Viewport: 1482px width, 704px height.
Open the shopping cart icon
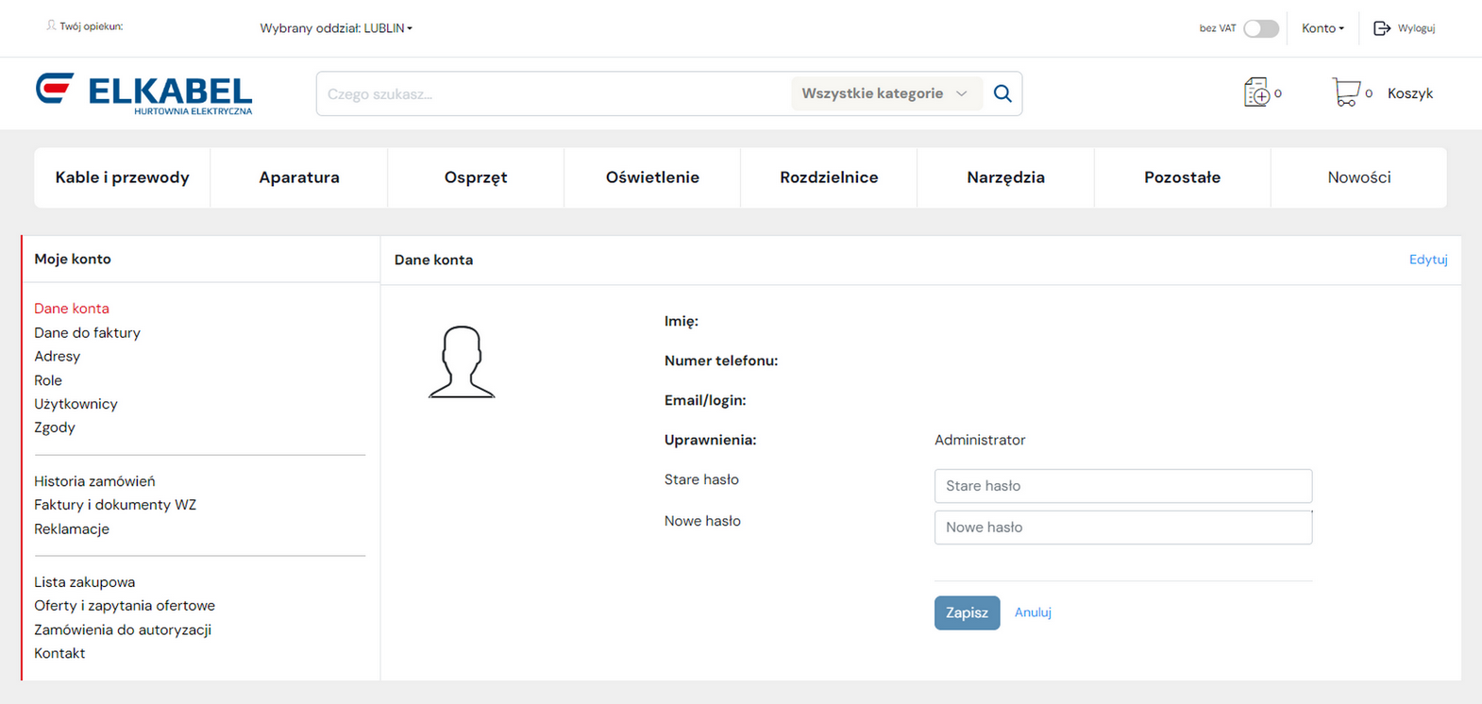tap(1345, 92)
